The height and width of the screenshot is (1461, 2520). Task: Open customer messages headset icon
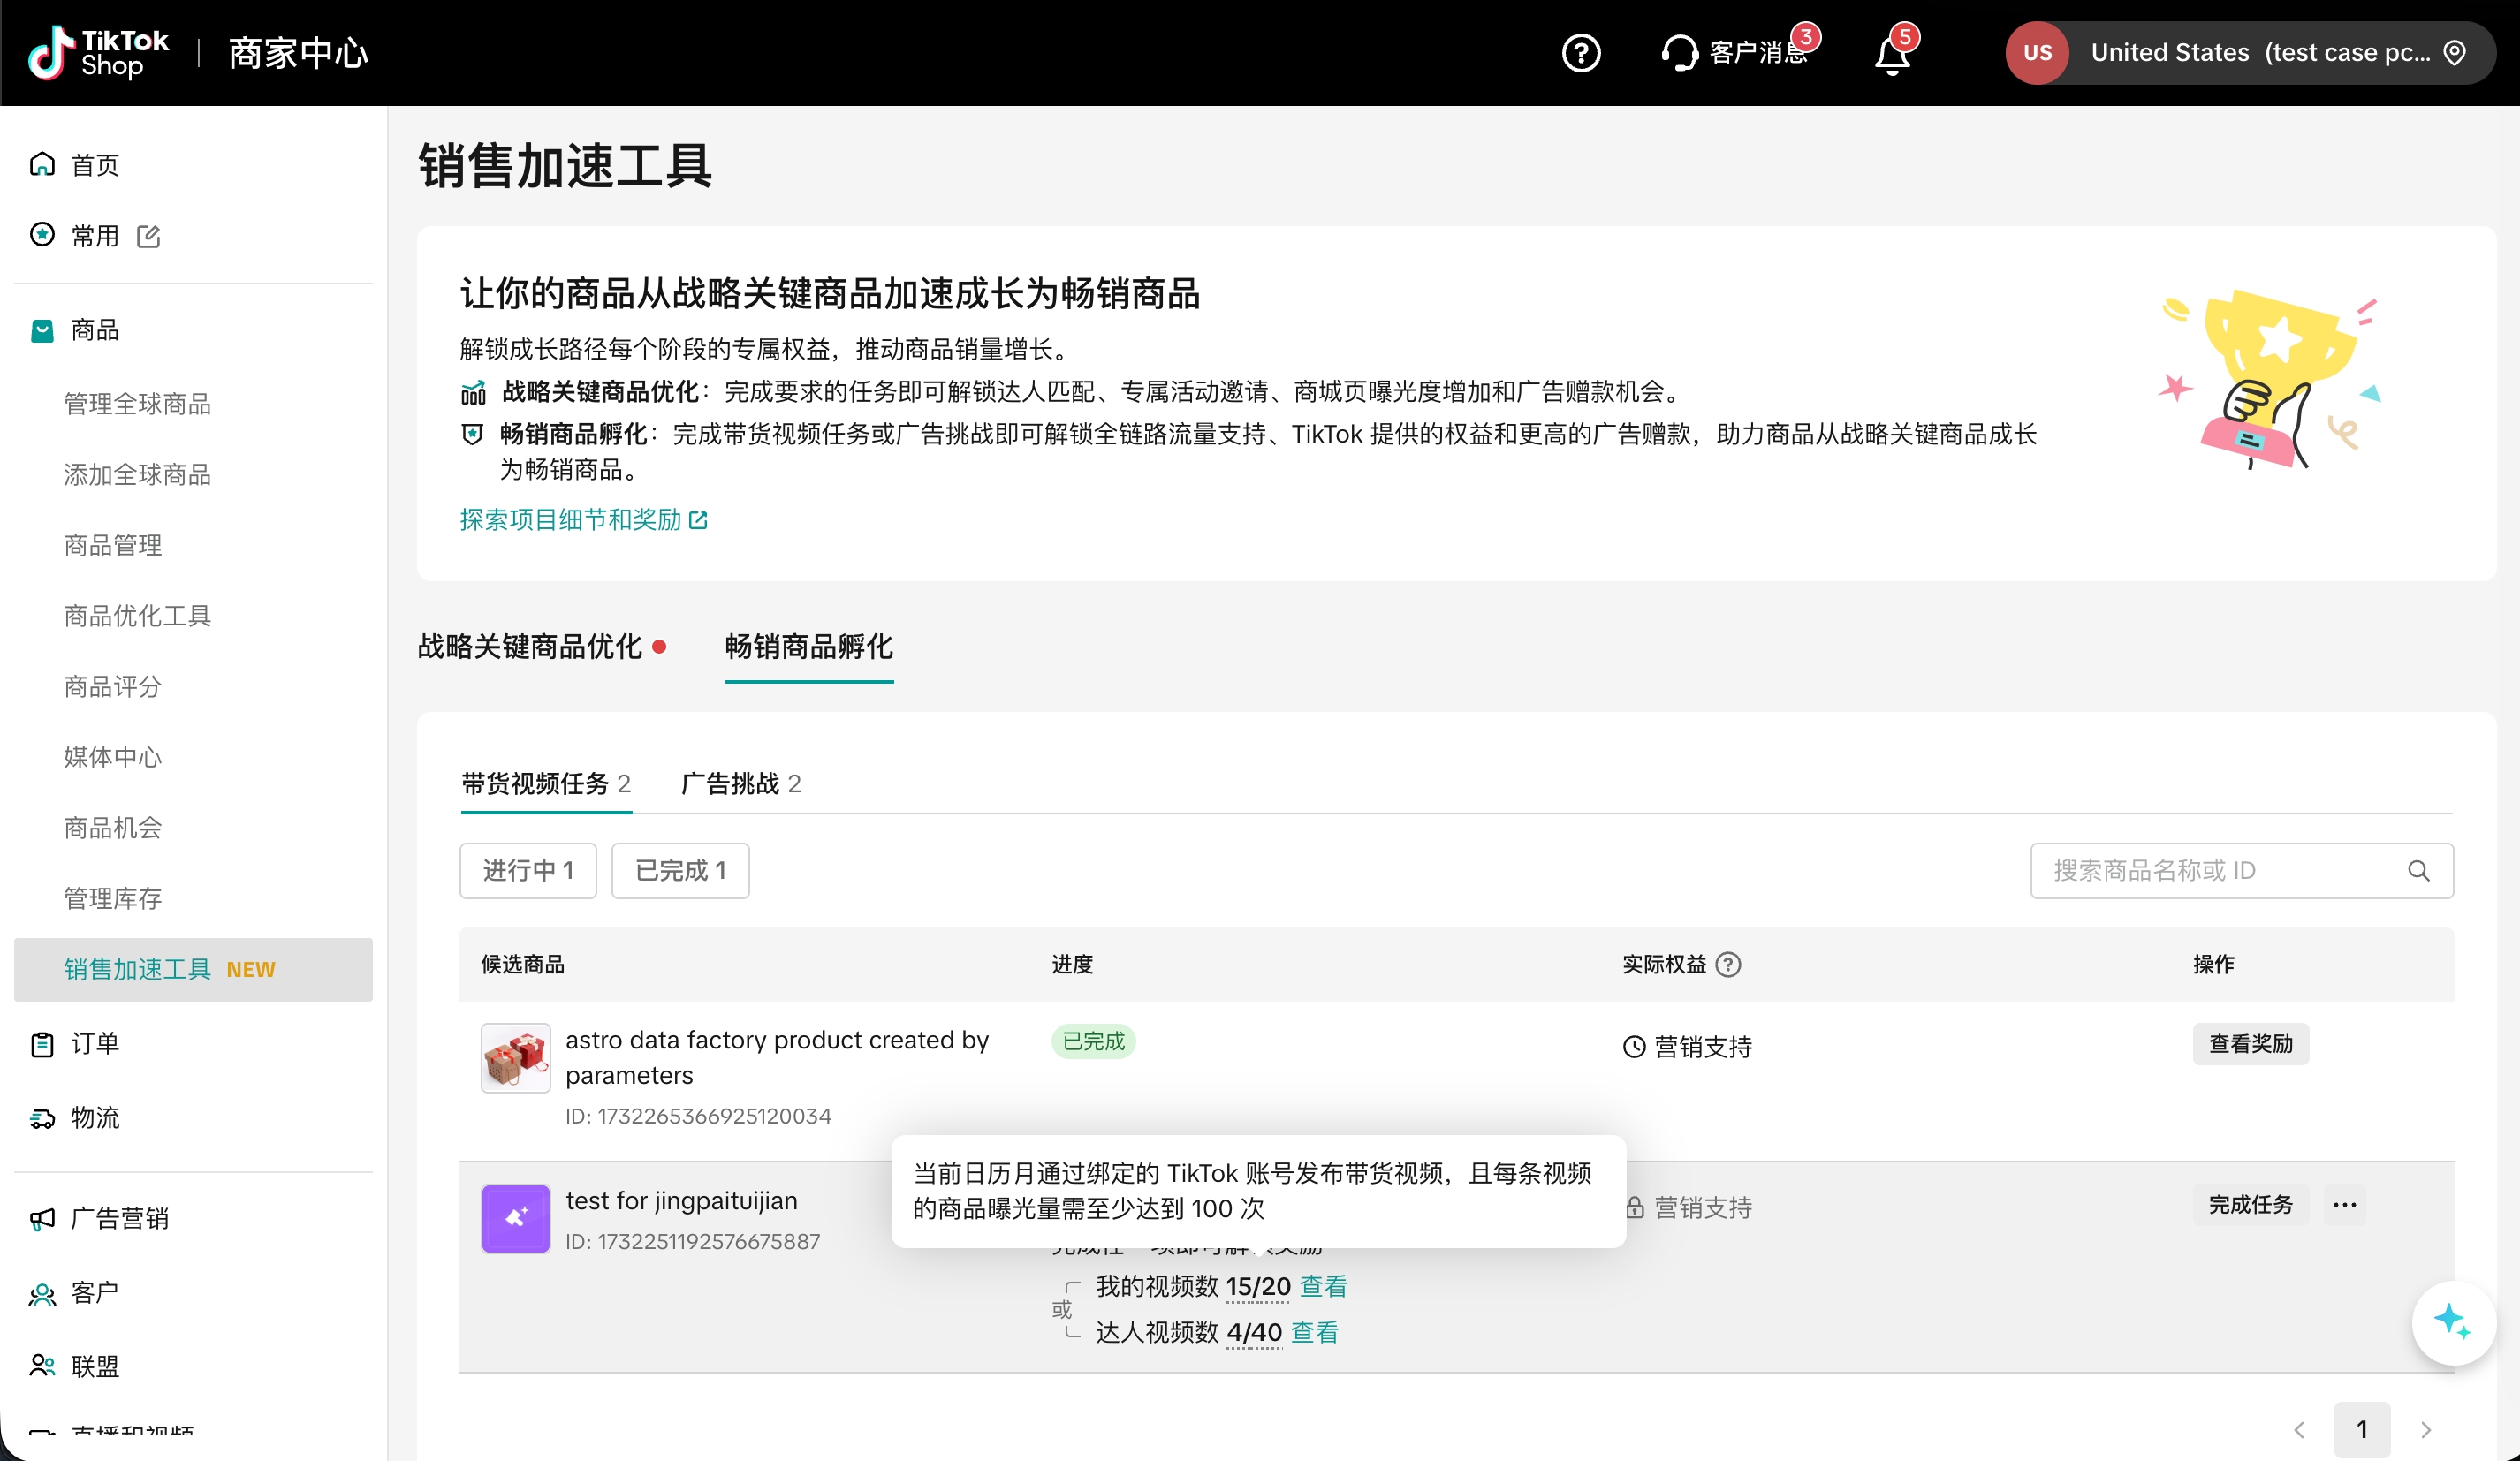pos(1679,53)
